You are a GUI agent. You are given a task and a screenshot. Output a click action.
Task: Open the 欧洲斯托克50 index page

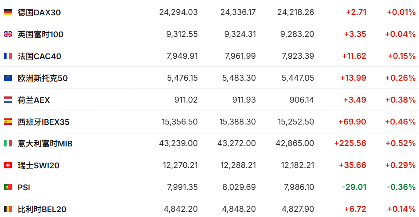[43, 78]
